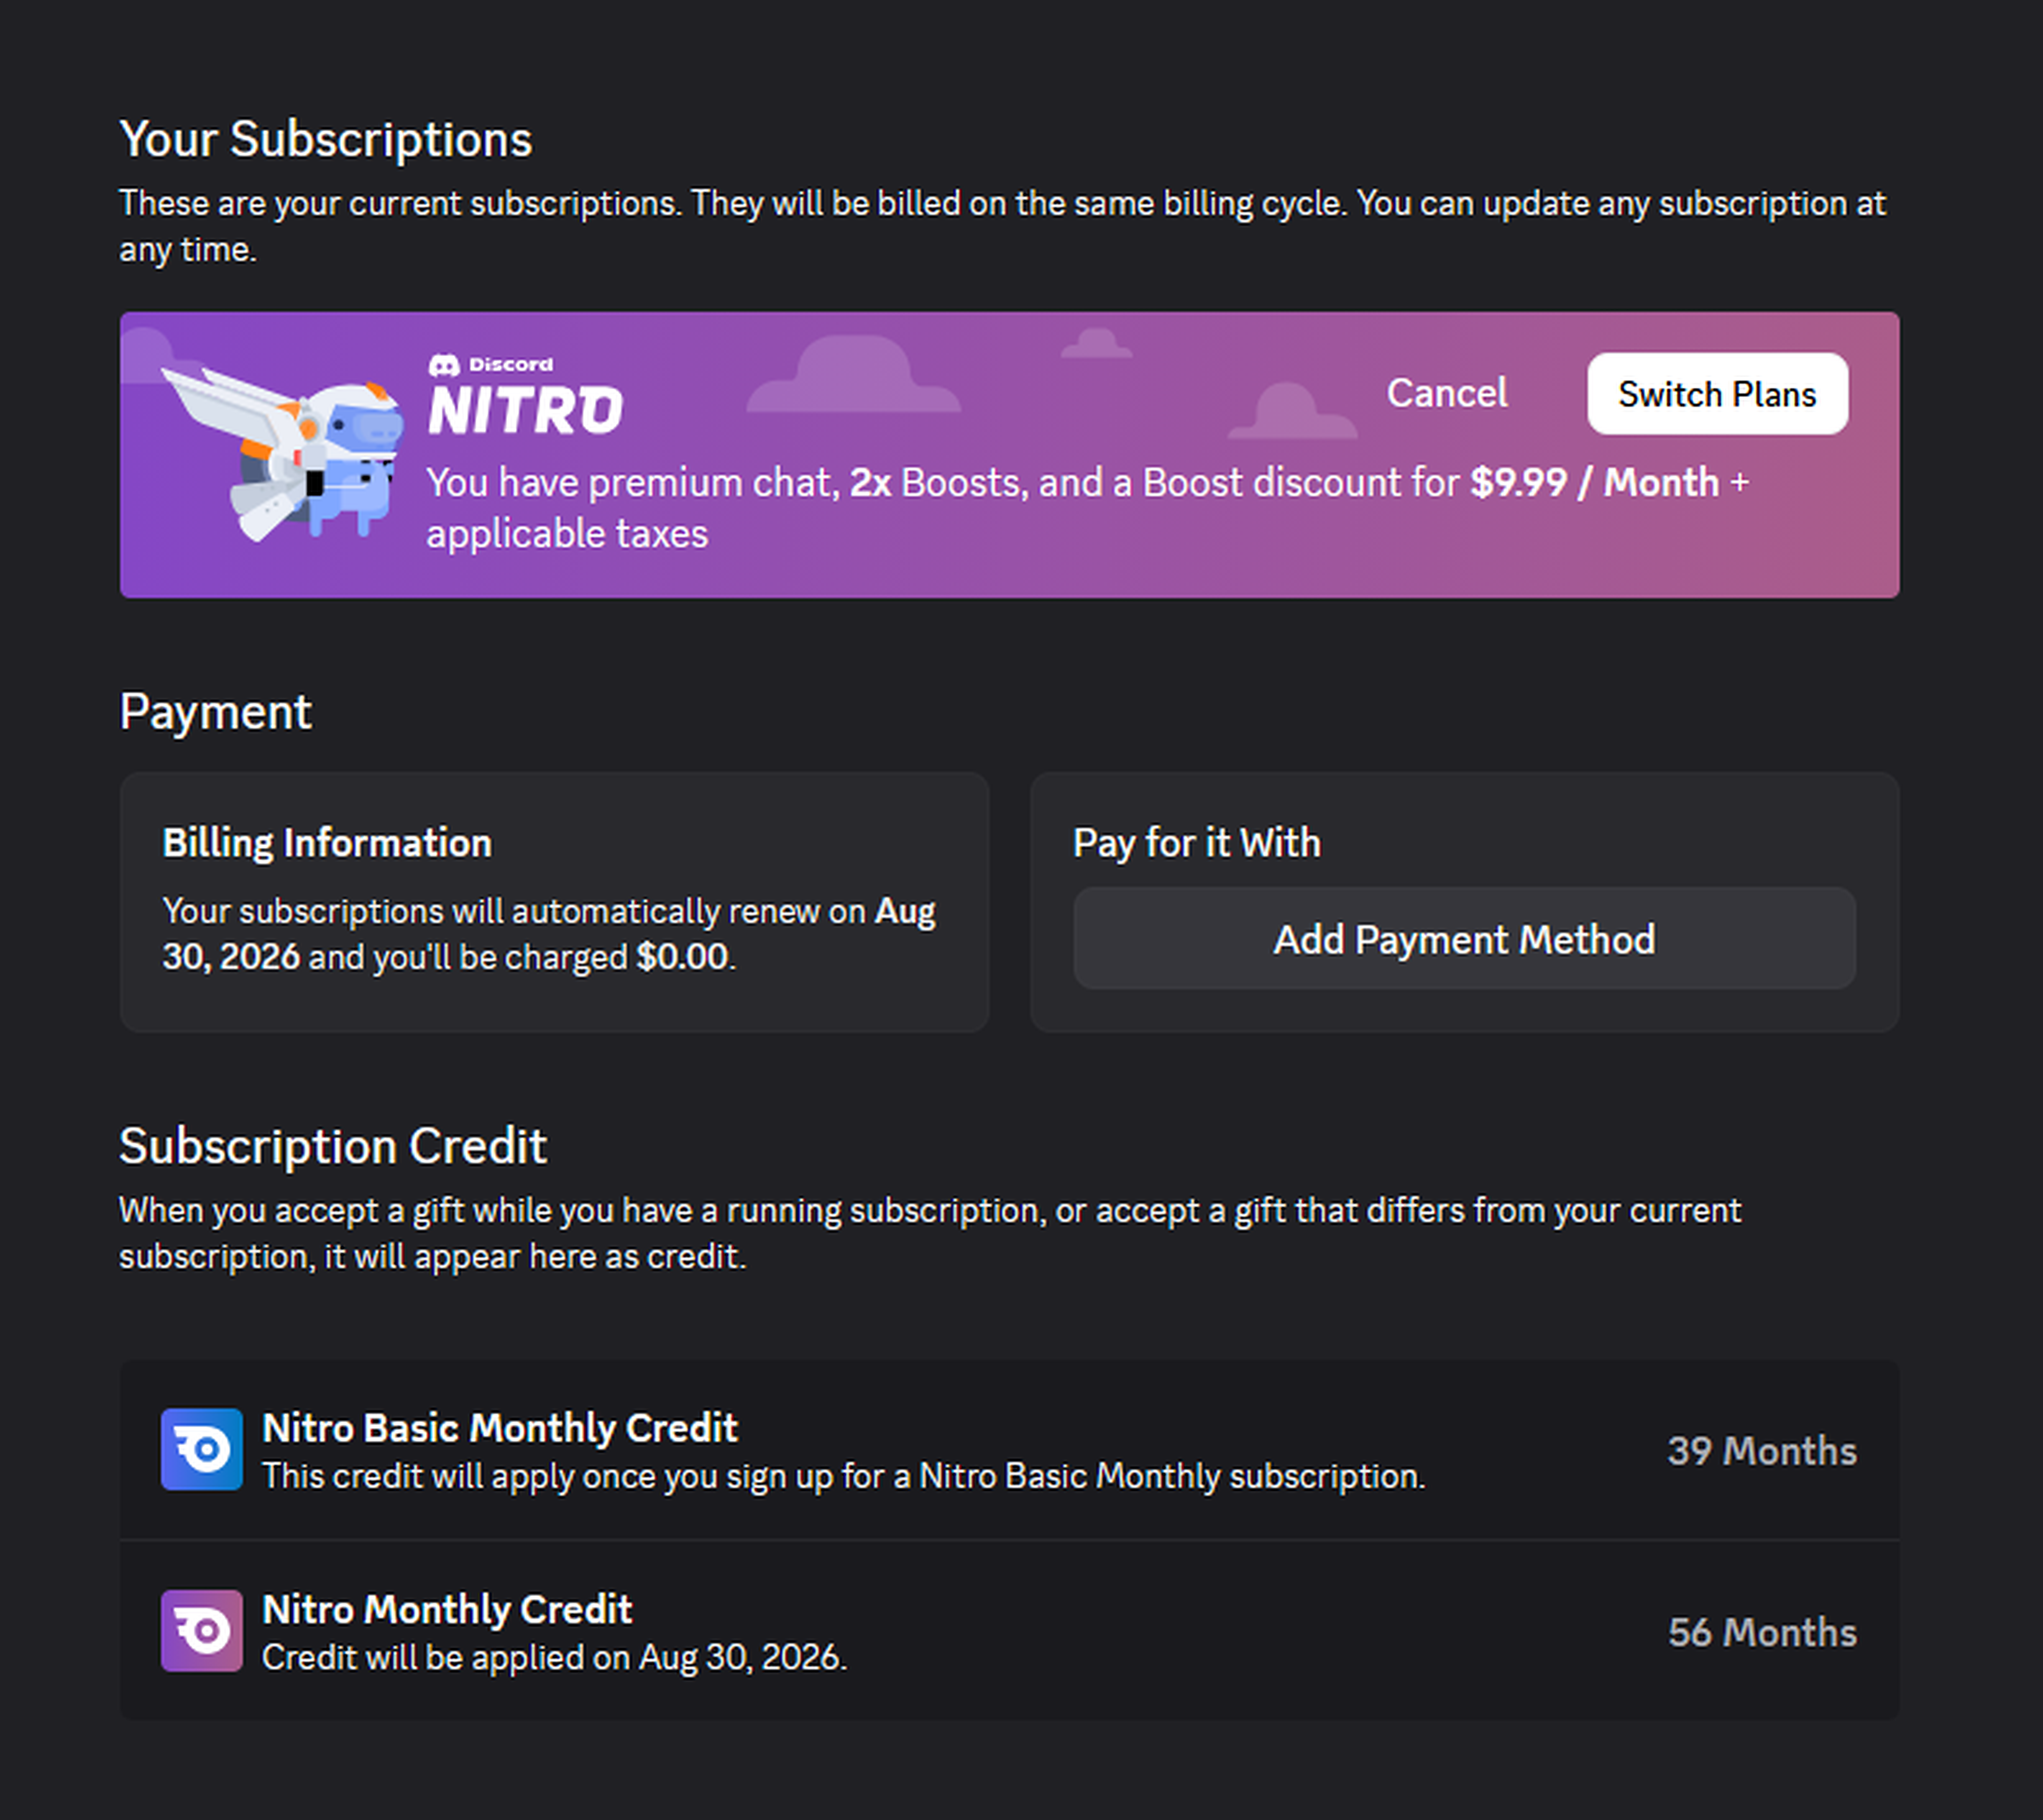This screenshot has width=2043, height=1820.
Task: Click 'Your Subscriptions' heading
Action: coord(325,139)
